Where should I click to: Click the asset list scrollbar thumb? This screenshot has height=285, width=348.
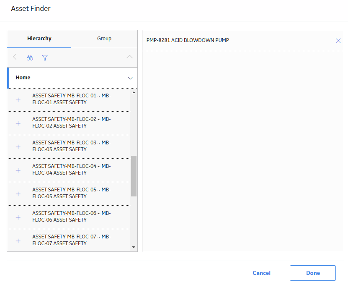[134, 176]
